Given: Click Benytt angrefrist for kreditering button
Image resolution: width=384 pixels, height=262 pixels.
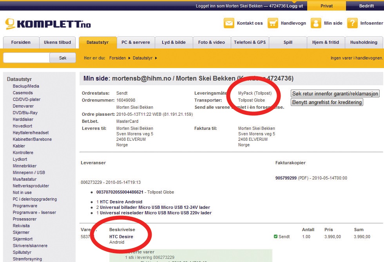Looking at the screenshot, I should point(327,102).
